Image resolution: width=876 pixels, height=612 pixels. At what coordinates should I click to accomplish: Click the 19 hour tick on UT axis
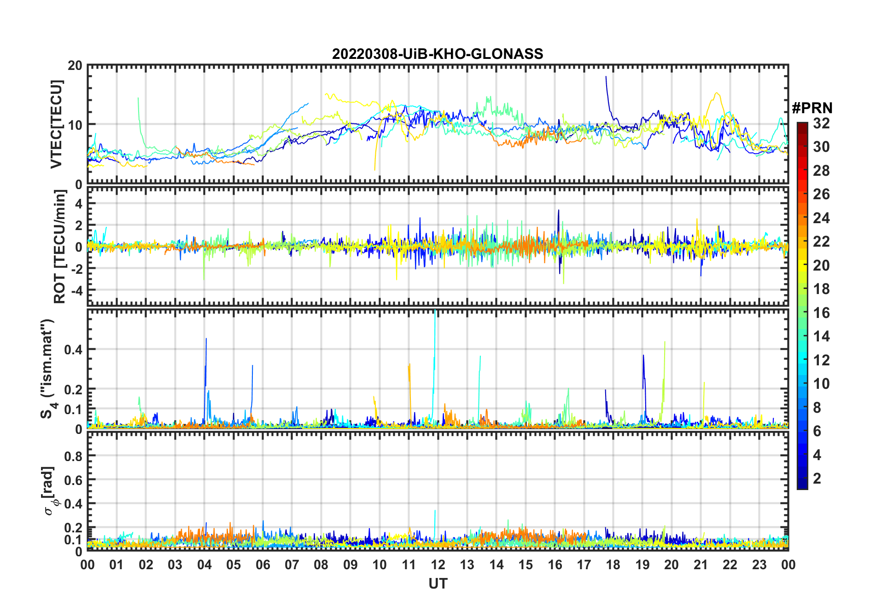point(642,565)
